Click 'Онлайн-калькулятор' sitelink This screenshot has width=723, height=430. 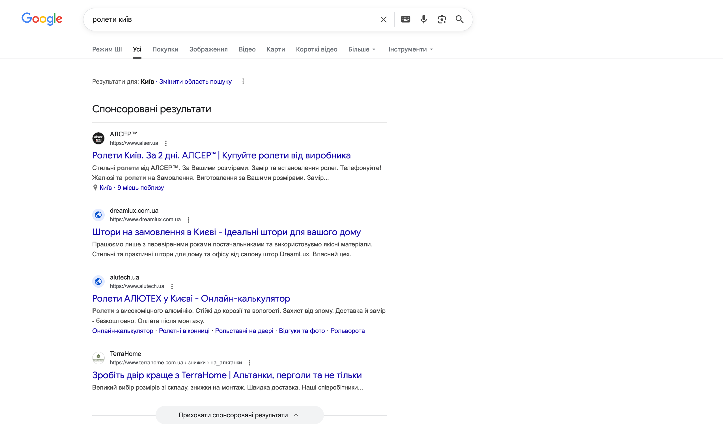(x=122, y=331)
